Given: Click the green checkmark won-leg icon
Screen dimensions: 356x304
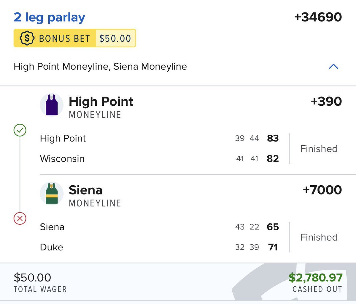Looking at the screenshot, I should pyautogui.click(x=20, y=130).
